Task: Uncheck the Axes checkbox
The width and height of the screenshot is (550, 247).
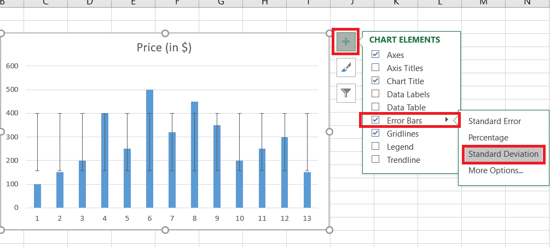Action: (x=375, y=55)
